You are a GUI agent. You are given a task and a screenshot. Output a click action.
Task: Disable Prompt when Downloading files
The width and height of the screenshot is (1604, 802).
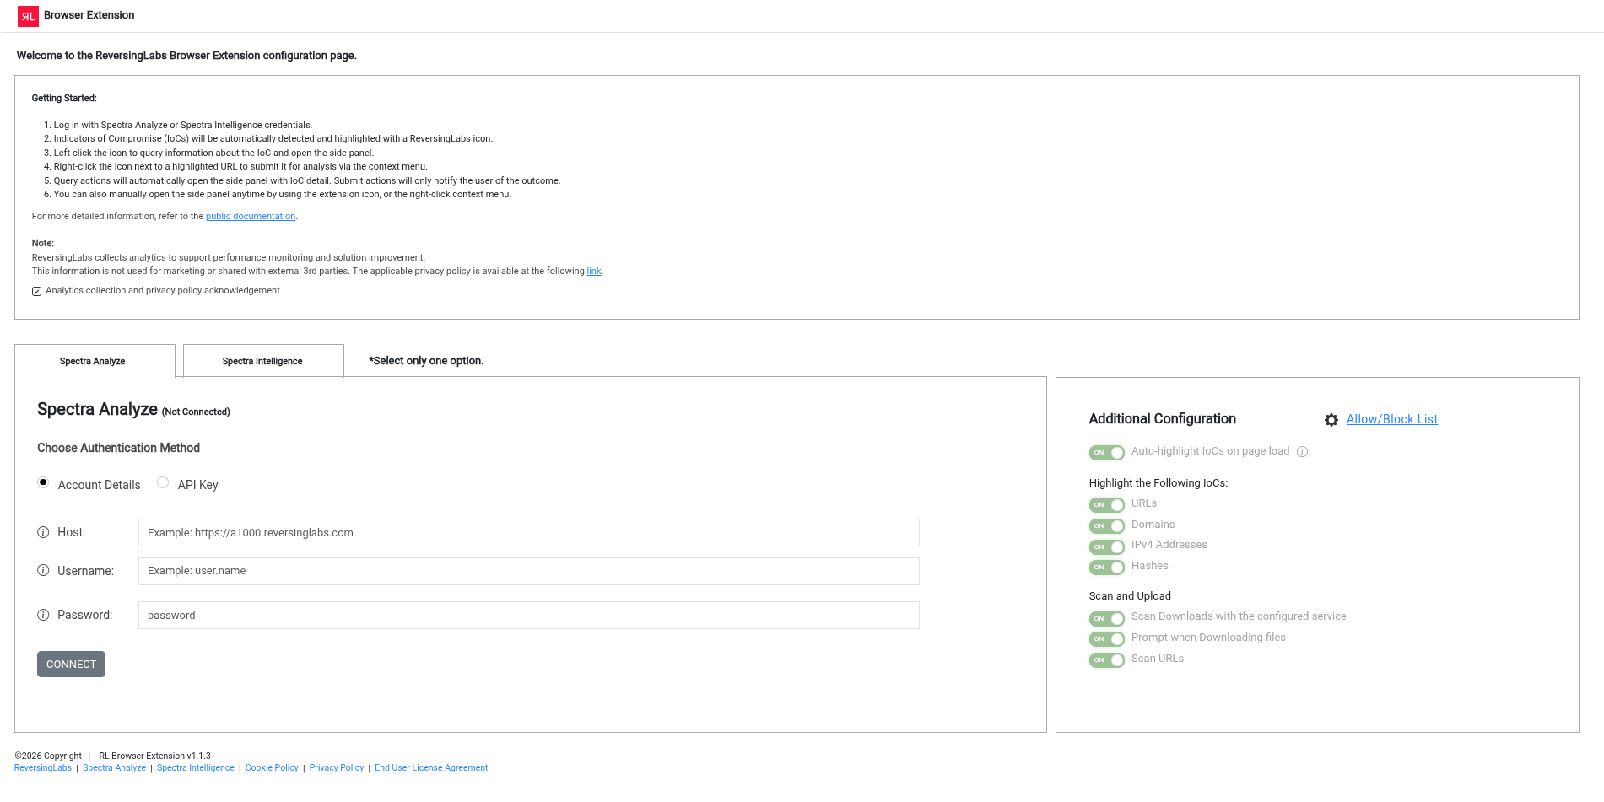[1107, 639]
